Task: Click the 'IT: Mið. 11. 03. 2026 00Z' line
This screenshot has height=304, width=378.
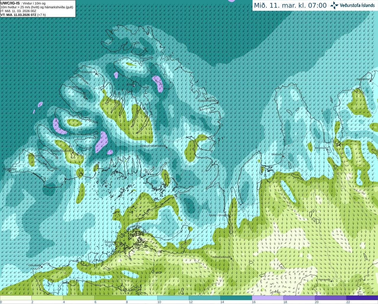Action: click(x=18, y=11)
